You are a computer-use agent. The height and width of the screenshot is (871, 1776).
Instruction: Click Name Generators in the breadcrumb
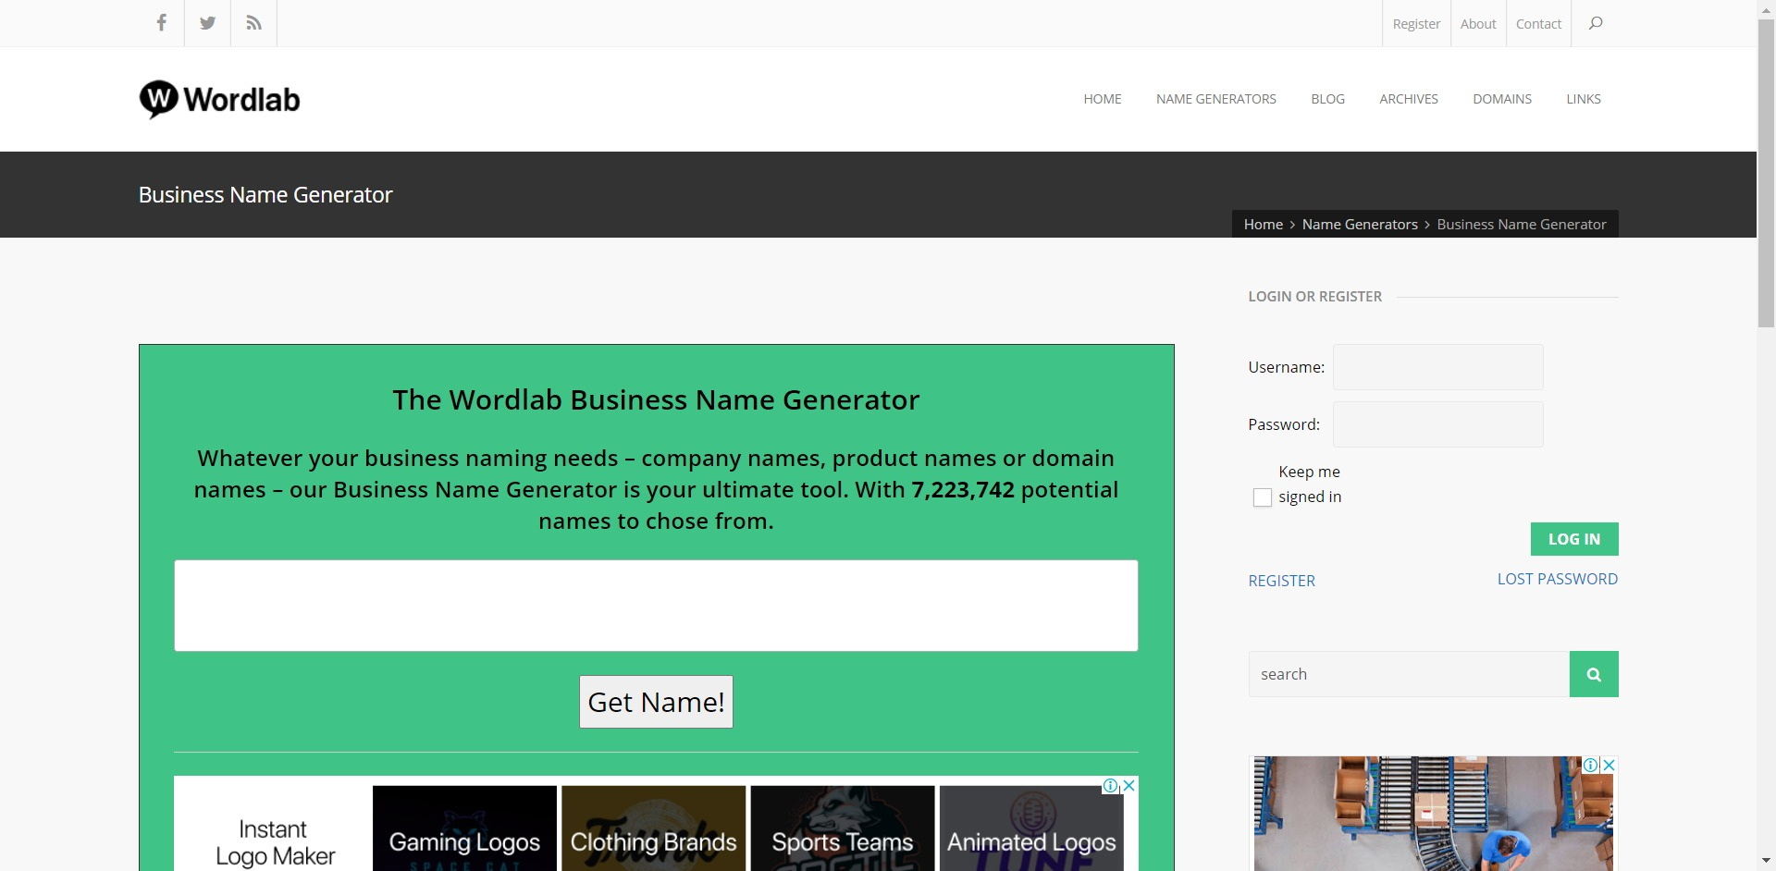click(1360, 224)
